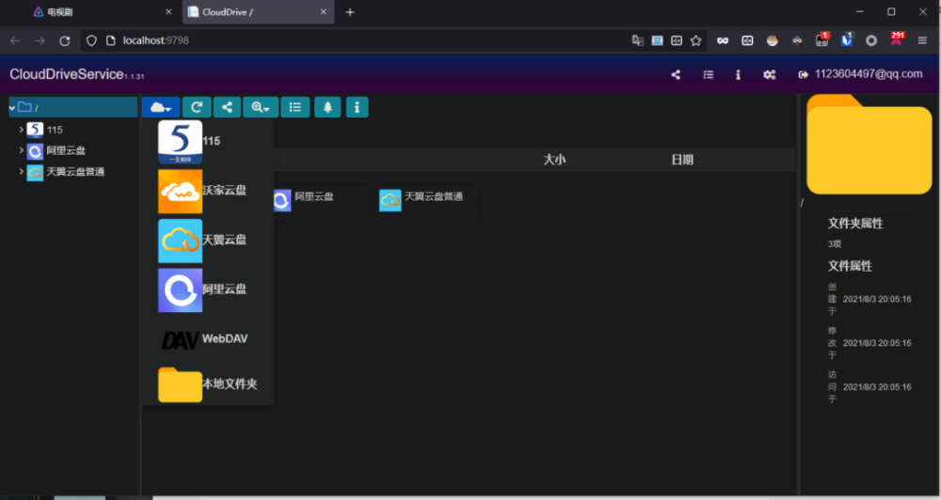Click the share icon in top header
Screen dimensions: 941x500
pos(676,74)
